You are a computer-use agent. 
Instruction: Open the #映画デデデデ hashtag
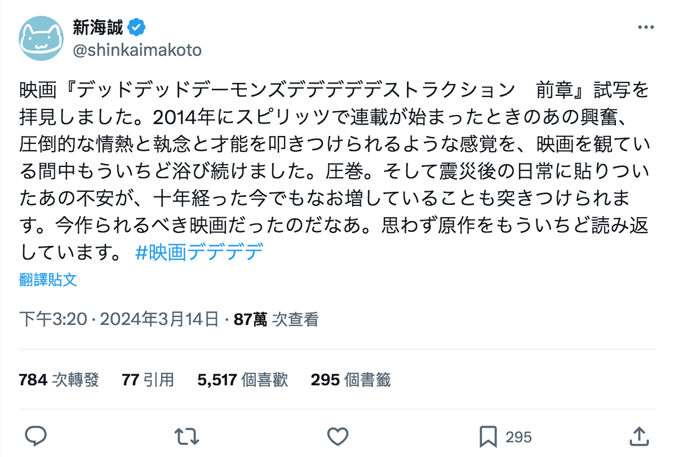(199, 252)
